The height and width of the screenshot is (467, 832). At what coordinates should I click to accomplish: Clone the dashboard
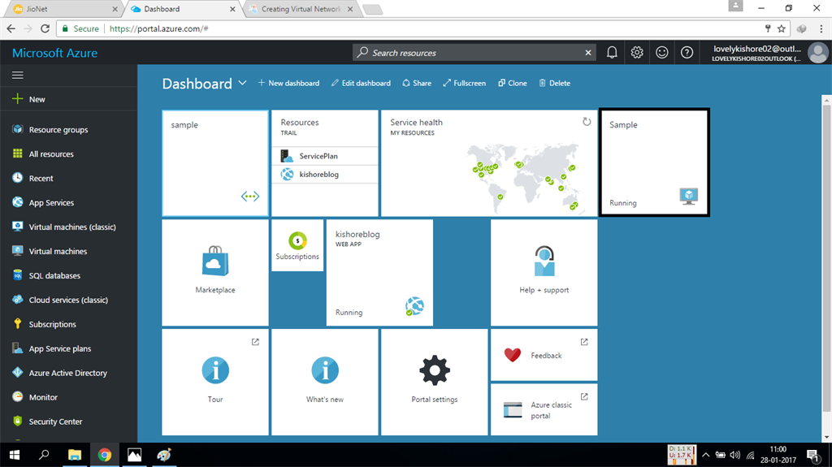coord(513,83)
